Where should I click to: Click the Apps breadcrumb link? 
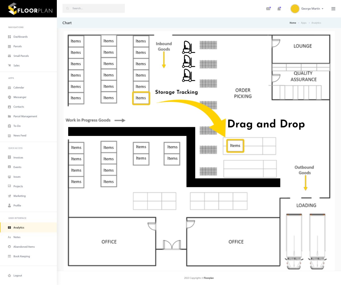tap(303, 23)
